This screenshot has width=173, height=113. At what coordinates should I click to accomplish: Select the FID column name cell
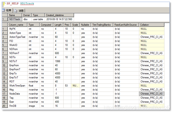18,41
